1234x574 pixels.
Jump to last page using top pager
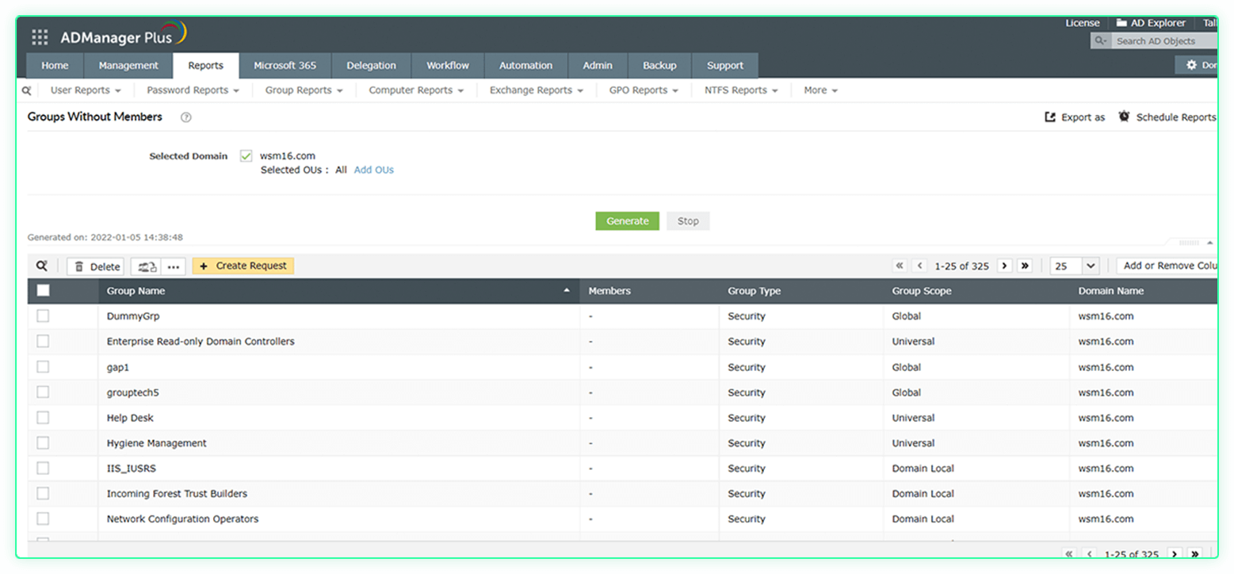coord(1025,266)
